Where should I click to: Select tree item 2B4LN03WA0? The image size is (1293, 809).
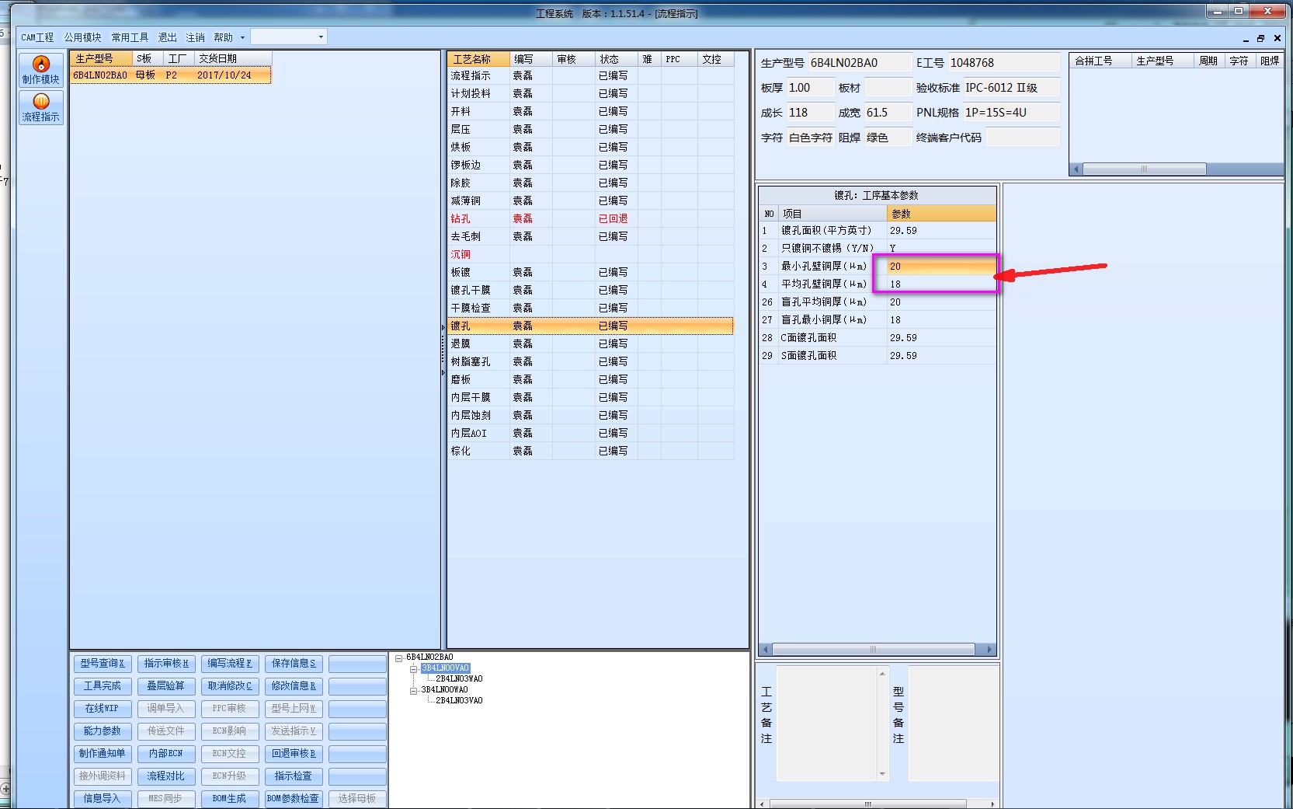click(x=459, y=679)
